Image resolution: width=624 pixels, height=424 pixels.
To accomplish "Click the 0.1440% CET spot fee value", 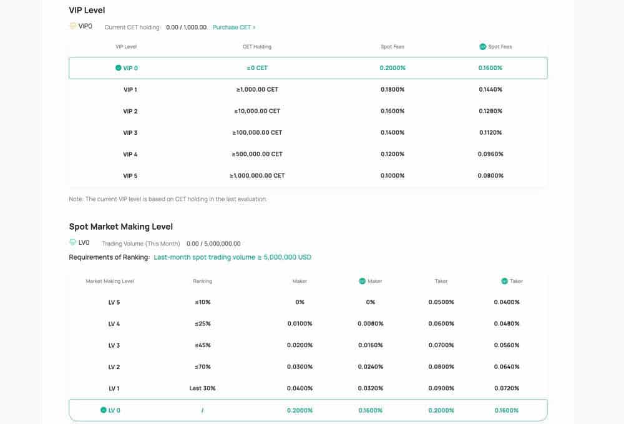I will 490,89.
